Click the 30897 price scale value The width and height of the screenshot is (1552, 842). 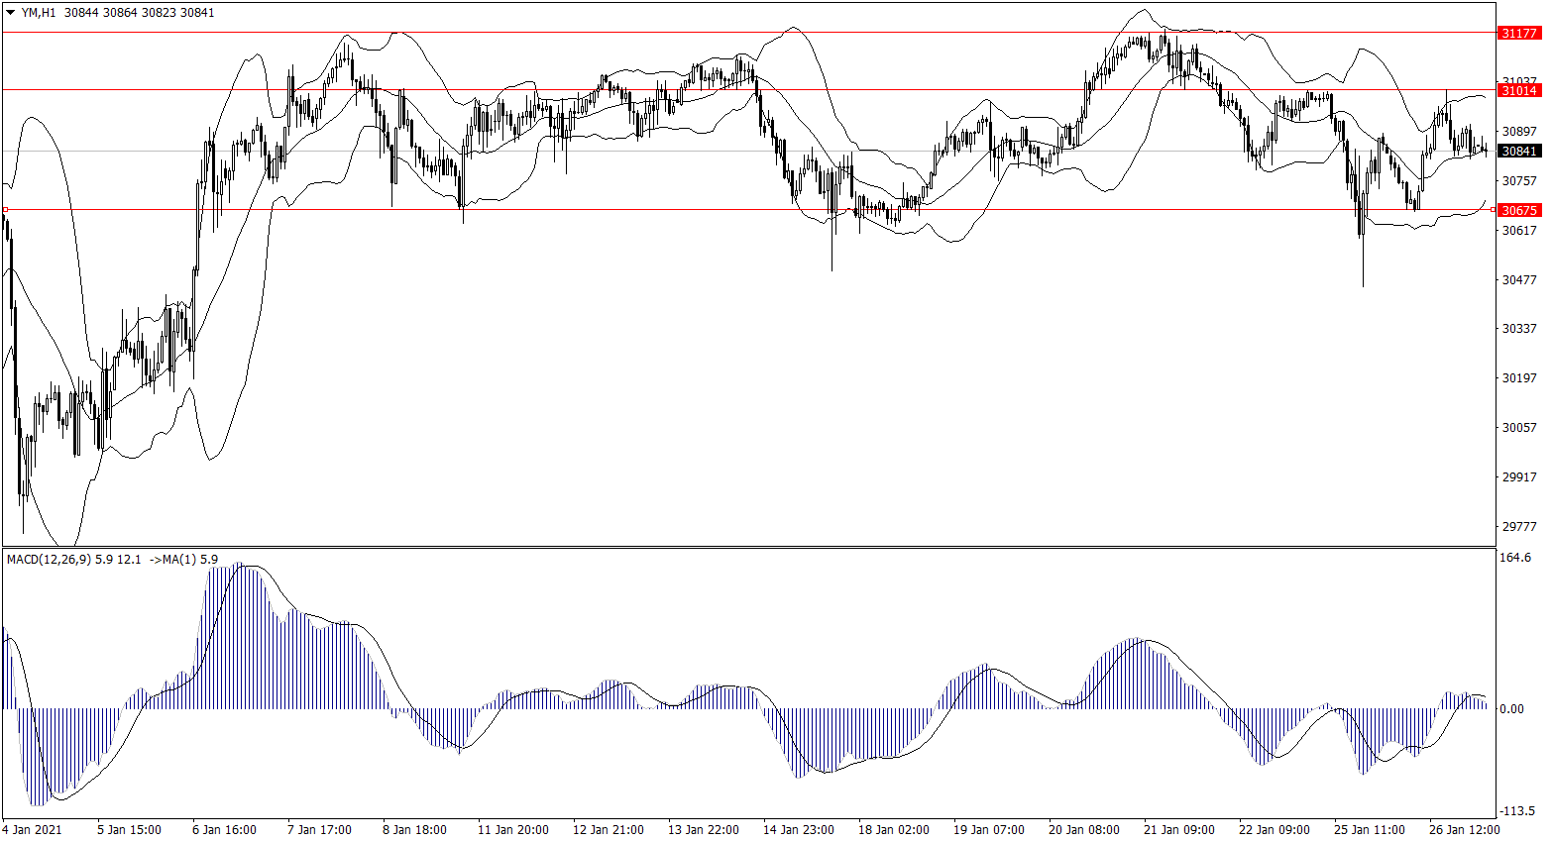1518,132
